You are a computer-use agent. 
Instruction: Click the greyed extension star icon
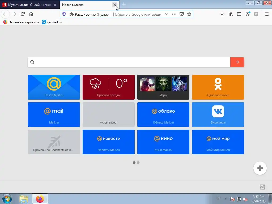[x=256, y=14]
